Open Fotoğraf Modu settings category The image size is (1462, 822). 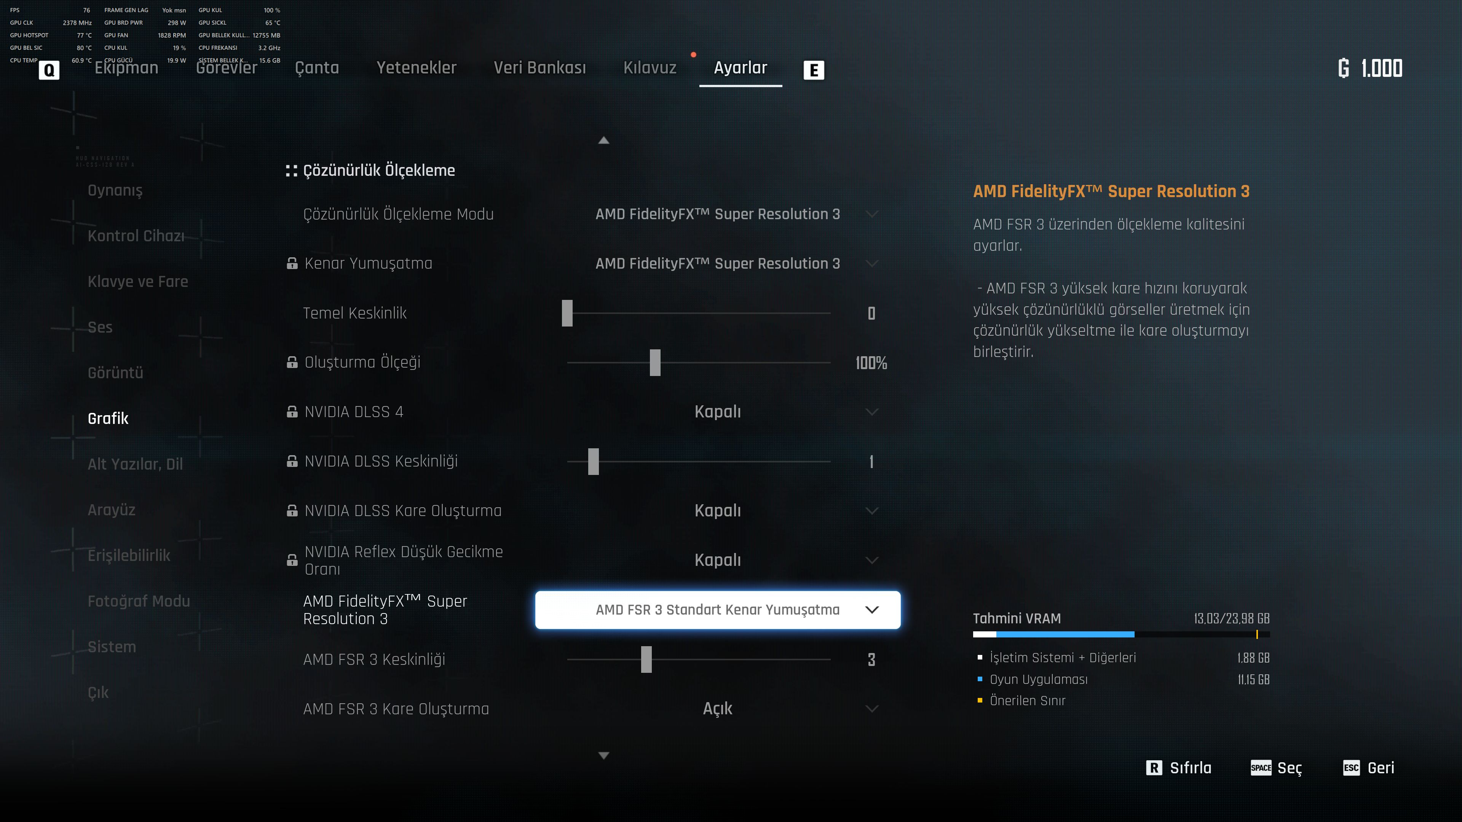139,601
